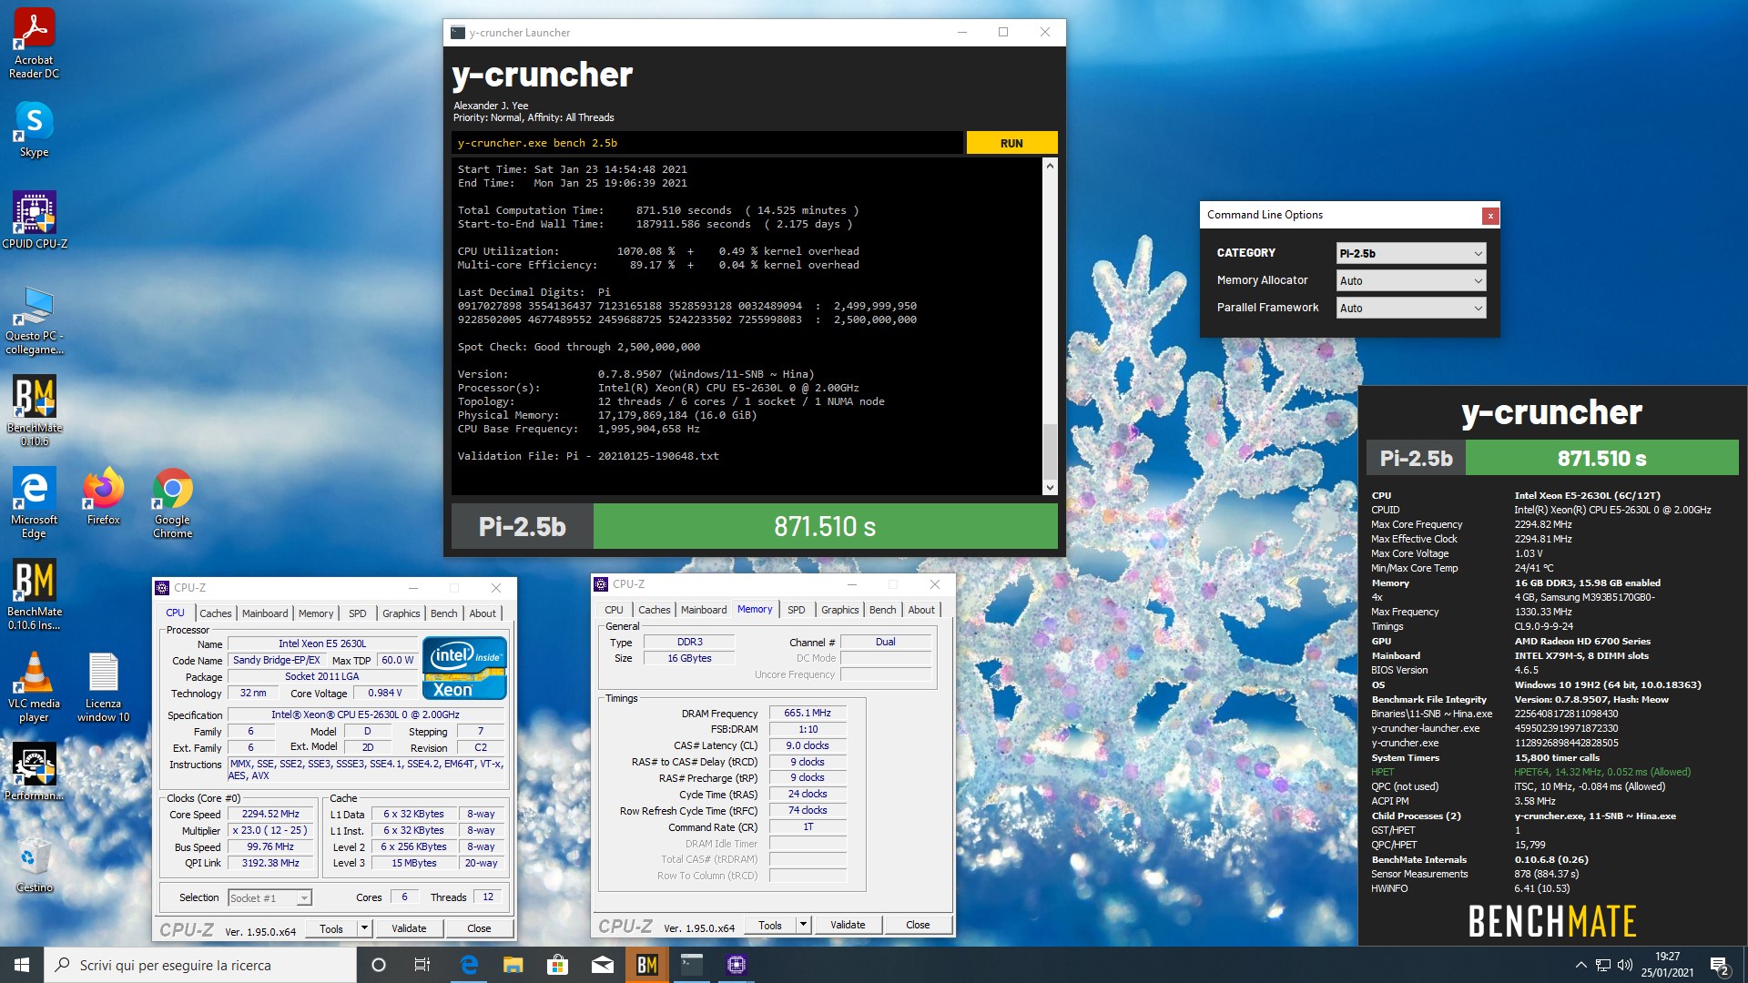Open Firefox desktop icon
This screenshot has height=983, width=1748.
(104, 497)
